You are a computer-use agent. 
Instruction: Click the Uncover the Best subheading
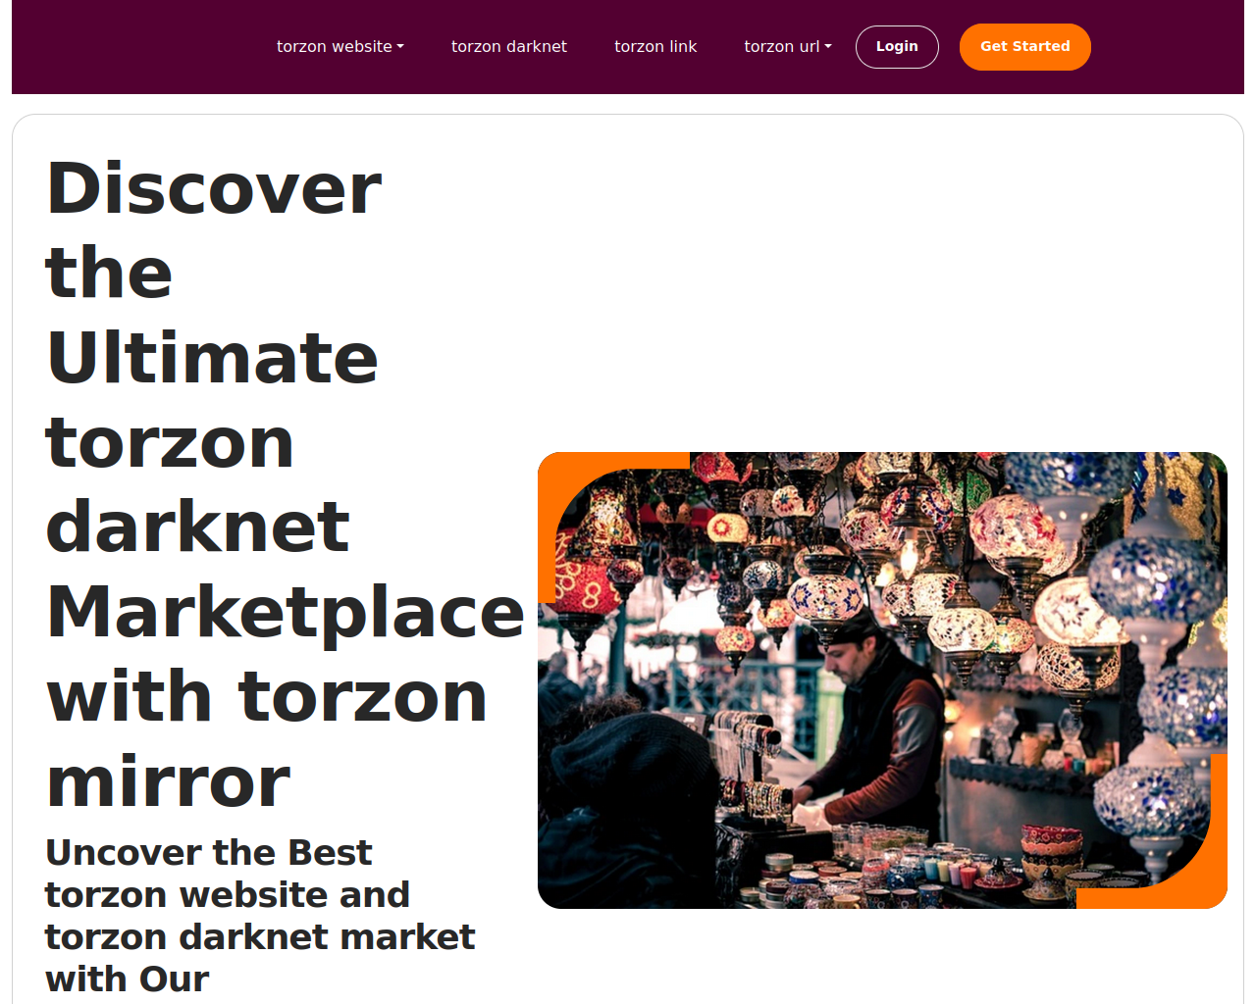click(260, 916)
